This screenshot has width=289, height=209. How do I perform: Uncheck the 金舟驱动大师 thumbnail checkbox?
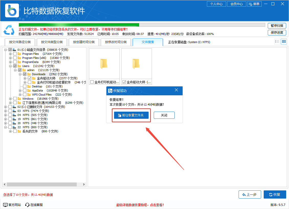(124, 82)
